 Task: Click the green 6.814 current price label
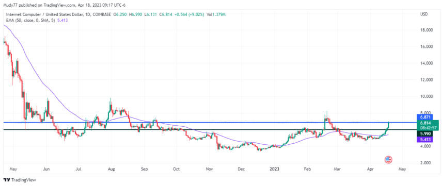pos(428,125)
